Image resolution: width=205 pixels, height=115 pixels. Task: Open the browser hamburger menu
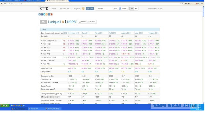coord(202,4)
